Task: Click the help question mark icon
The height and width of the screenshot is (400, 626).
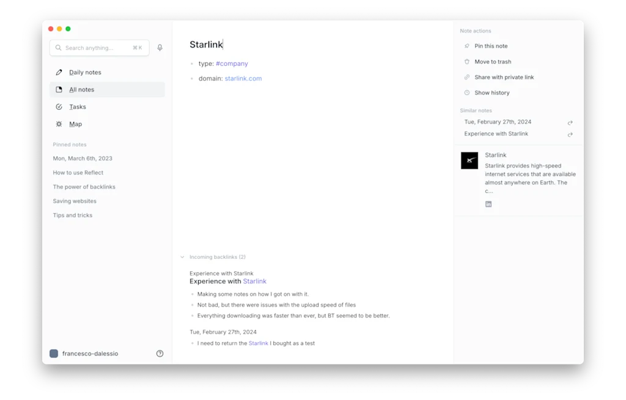Action: click(160, 353)
